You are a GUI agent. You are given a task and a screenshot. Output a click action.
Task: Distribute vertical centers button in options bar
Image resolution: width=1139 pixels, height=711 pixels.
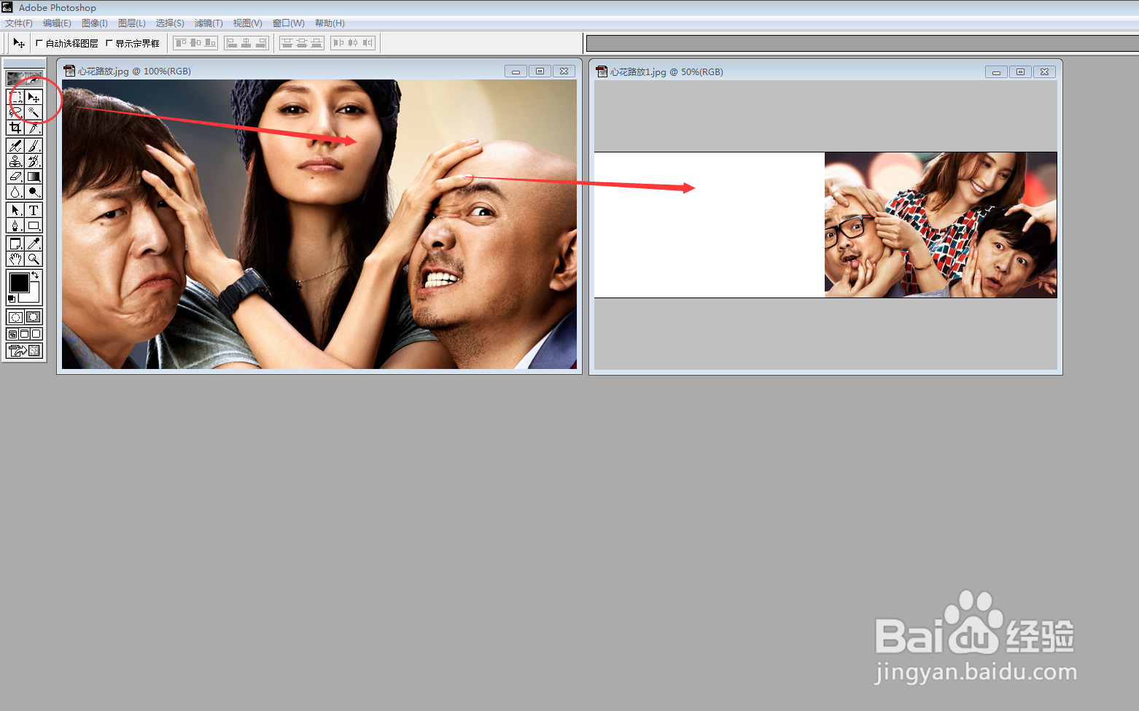click(302, 43)
